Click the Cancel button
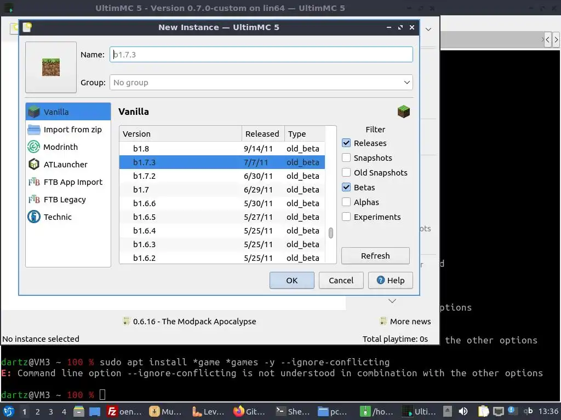561x420 pixels. (x=341, y=281)
